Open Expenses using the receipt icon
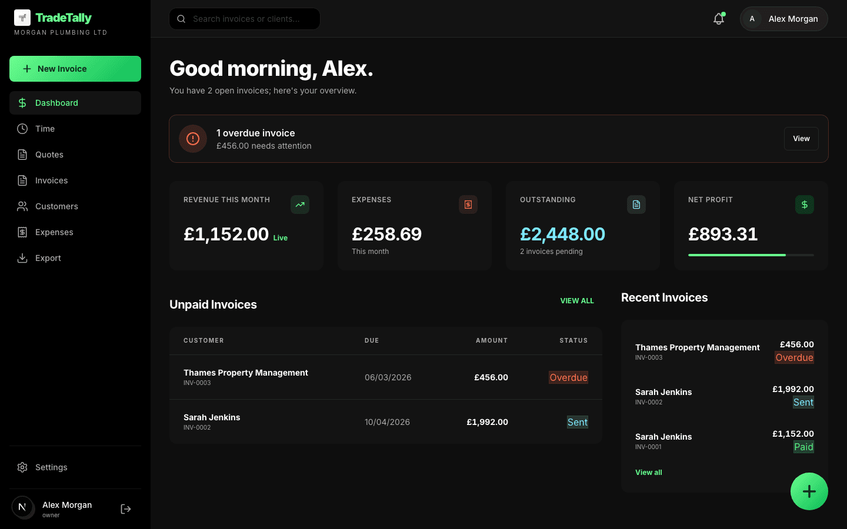The image size is (847, 529). click(x=22, y=232)
